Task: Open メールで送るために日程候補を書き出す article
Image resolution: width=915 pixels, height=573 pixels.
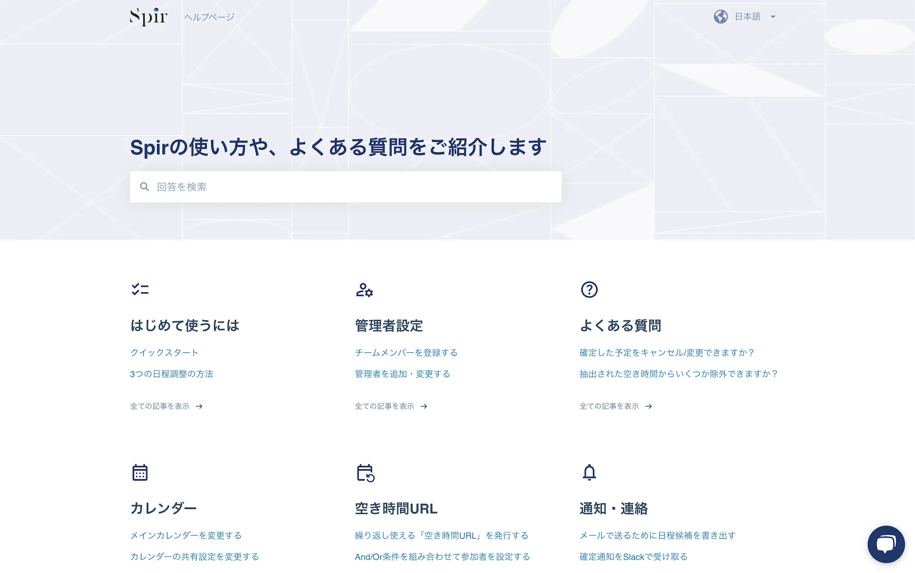Action: tap(657, 535)
